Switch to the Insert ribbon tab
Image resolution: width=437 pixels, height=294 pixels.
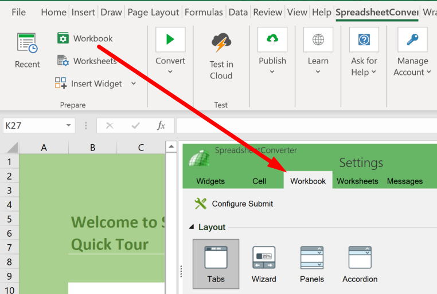point(83,12)
